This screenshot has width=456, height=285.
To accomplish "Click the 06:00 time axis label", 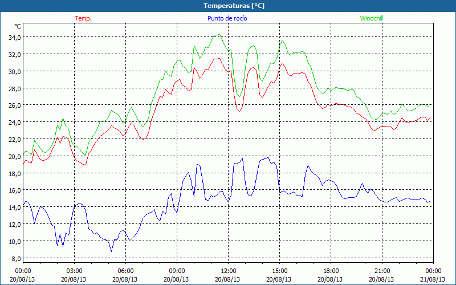I will [125, 271].
